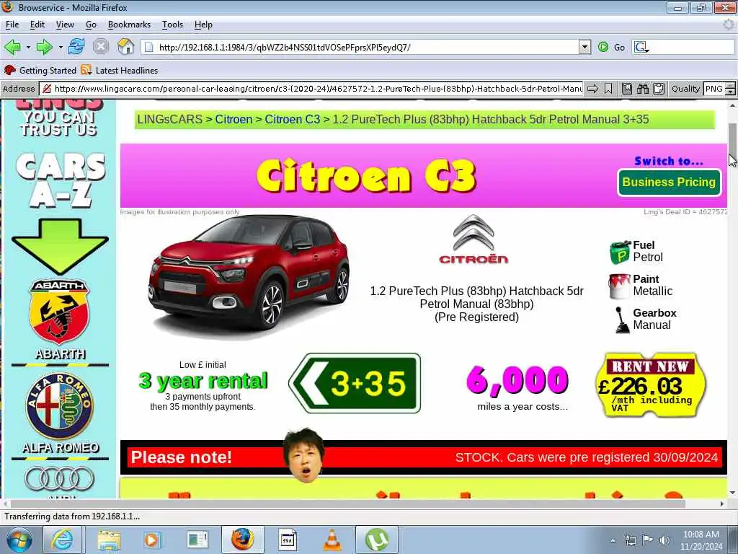The image size is (738, 554).
Task: Open uTorrent from the taskbar
Action: (x=376, y=540)
